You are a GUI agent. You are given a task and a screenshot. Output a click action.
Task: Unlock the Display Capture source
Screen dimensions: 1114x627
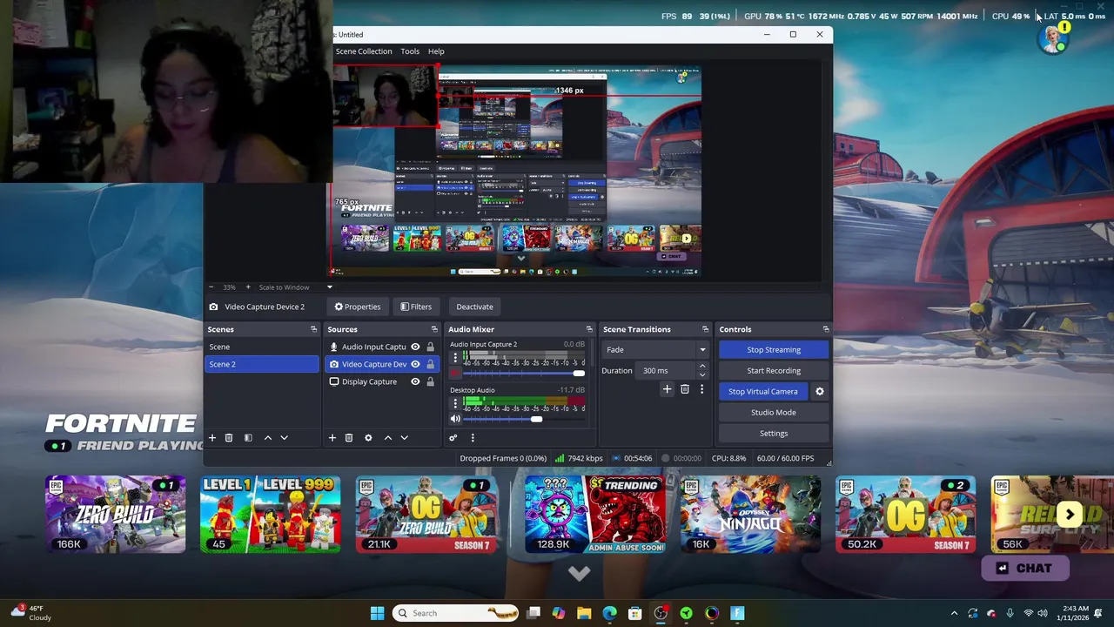point(430,381)
